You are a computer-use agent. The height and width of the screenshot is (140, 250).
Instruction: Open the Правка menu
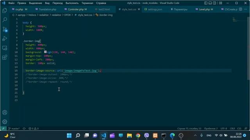click(x=22, y=3)
